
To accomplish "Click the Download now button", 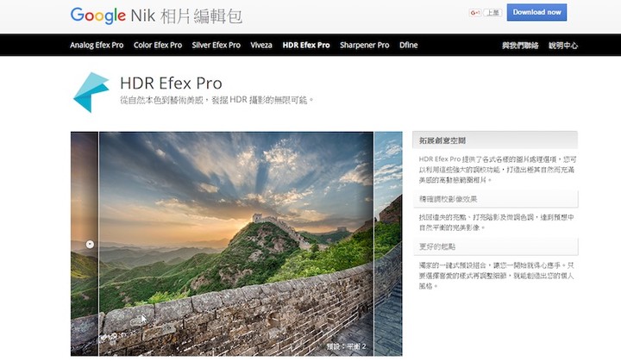I will 536,12.
